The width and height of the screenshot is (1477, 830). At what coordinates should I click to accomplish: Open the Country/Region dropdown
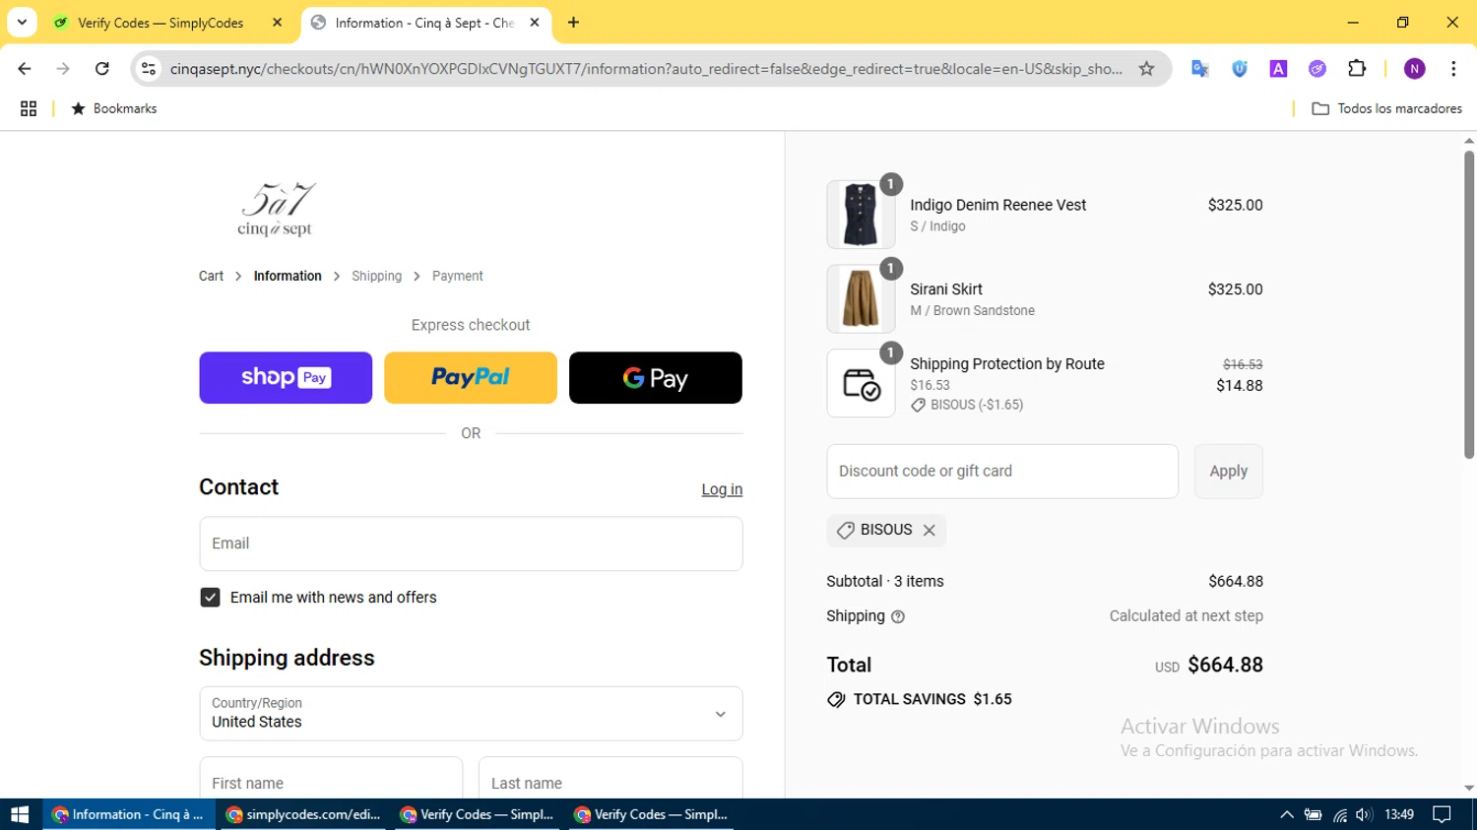coord(471,714)
